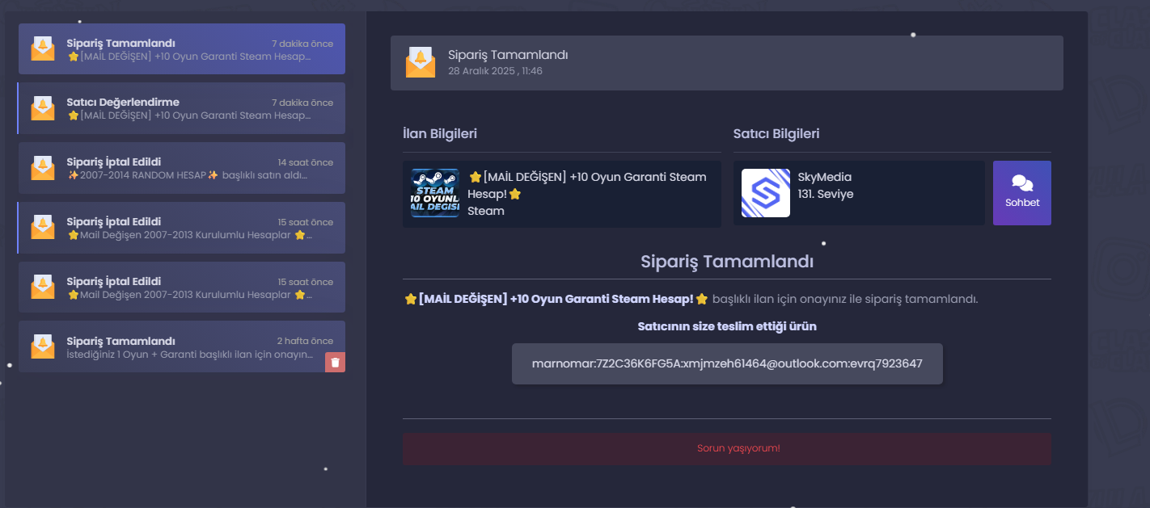Click the large 'Sipariş Tamamlandı' section heading
Image resolution: width=1150 pixels, height=508 pixels.
coord(727,262)
